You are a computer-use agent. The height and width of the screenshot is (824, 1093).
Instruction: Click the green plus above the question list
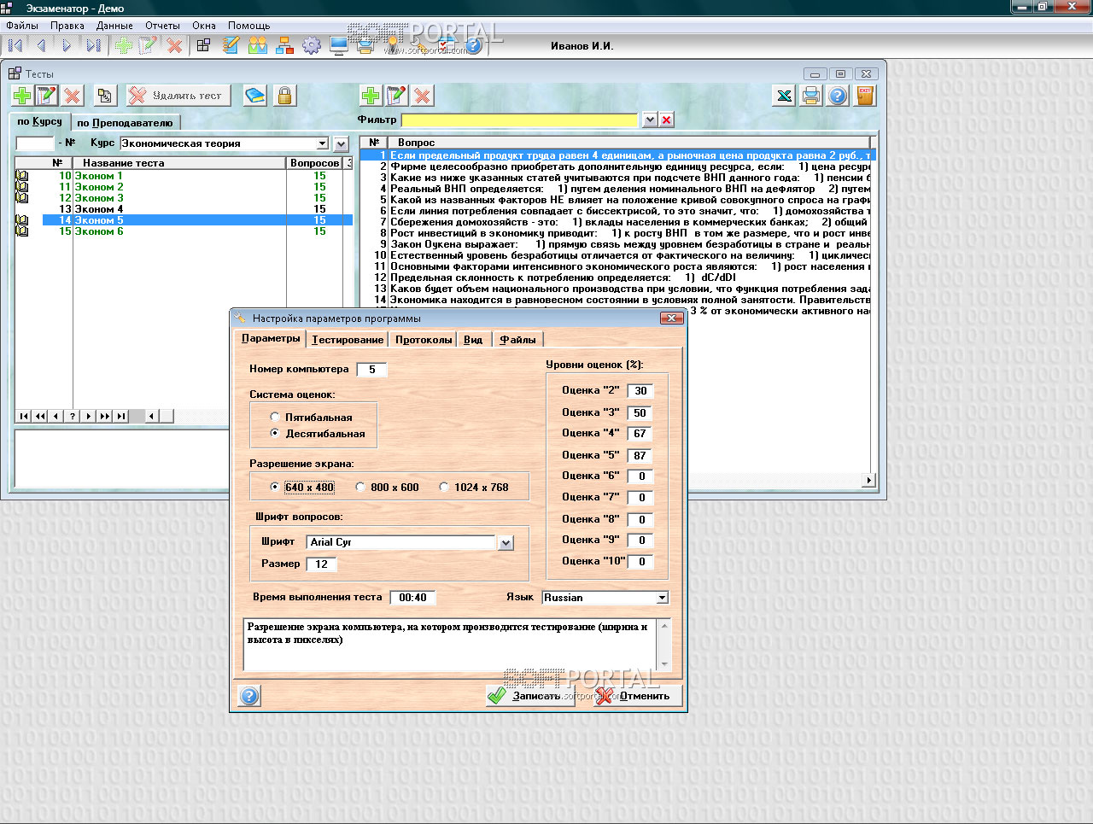370,96
